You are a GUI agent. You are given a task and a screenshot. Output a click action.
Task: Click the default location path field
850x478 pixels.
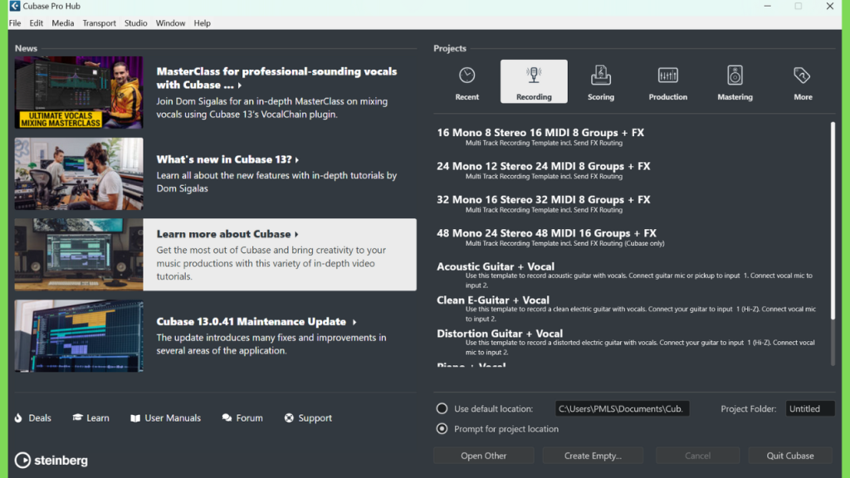click(x=623, y=408)
